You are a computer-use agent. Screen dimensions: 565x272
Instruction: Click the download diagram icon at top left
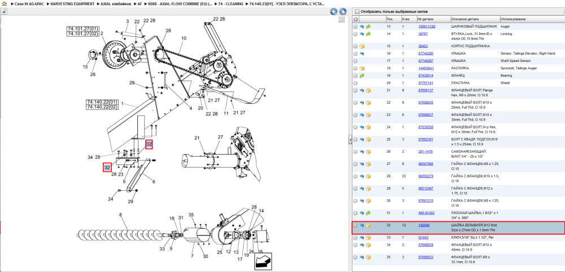tap(3, 11)
